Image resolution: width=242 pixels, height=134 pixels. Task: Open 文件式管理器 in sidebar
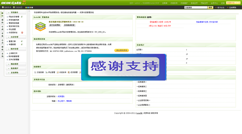coord(14,59)
